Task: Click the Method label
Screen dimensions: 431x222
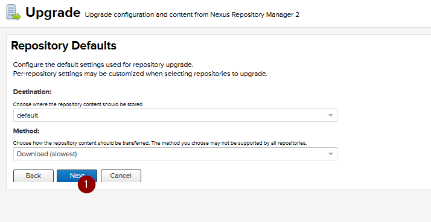Action: point(27,131)
